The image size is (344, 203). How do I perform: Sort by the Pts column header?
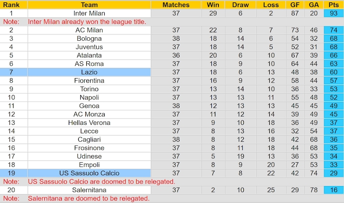pyautogui.click(x=334, y=4)
